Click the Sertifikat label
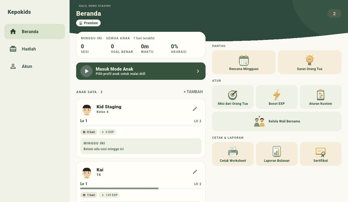Viewport: 348px width, 202px height. (x=321, y=161)
